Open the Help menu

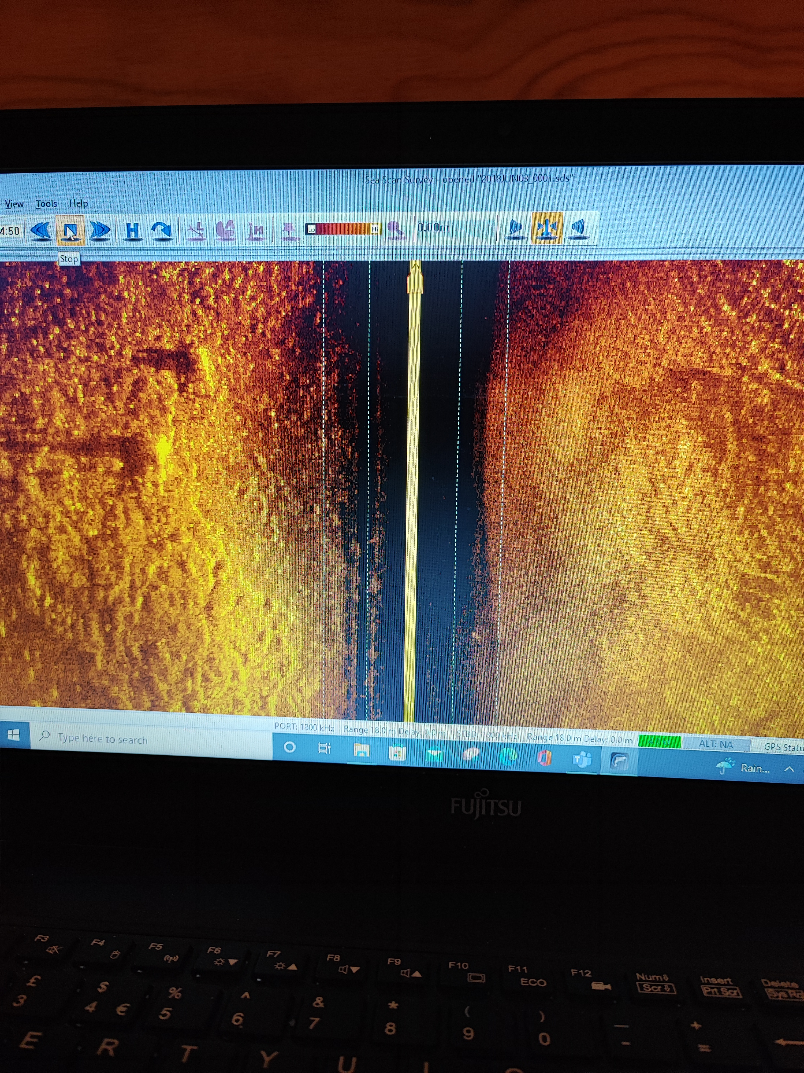click(78, 204)
